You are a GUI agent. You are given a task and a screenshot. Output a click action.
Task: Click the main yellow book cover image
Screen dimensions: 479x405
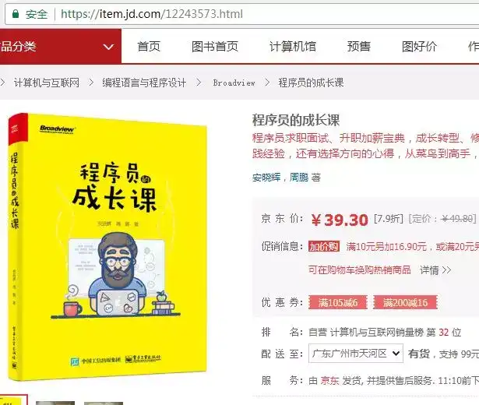click(107, 247)
